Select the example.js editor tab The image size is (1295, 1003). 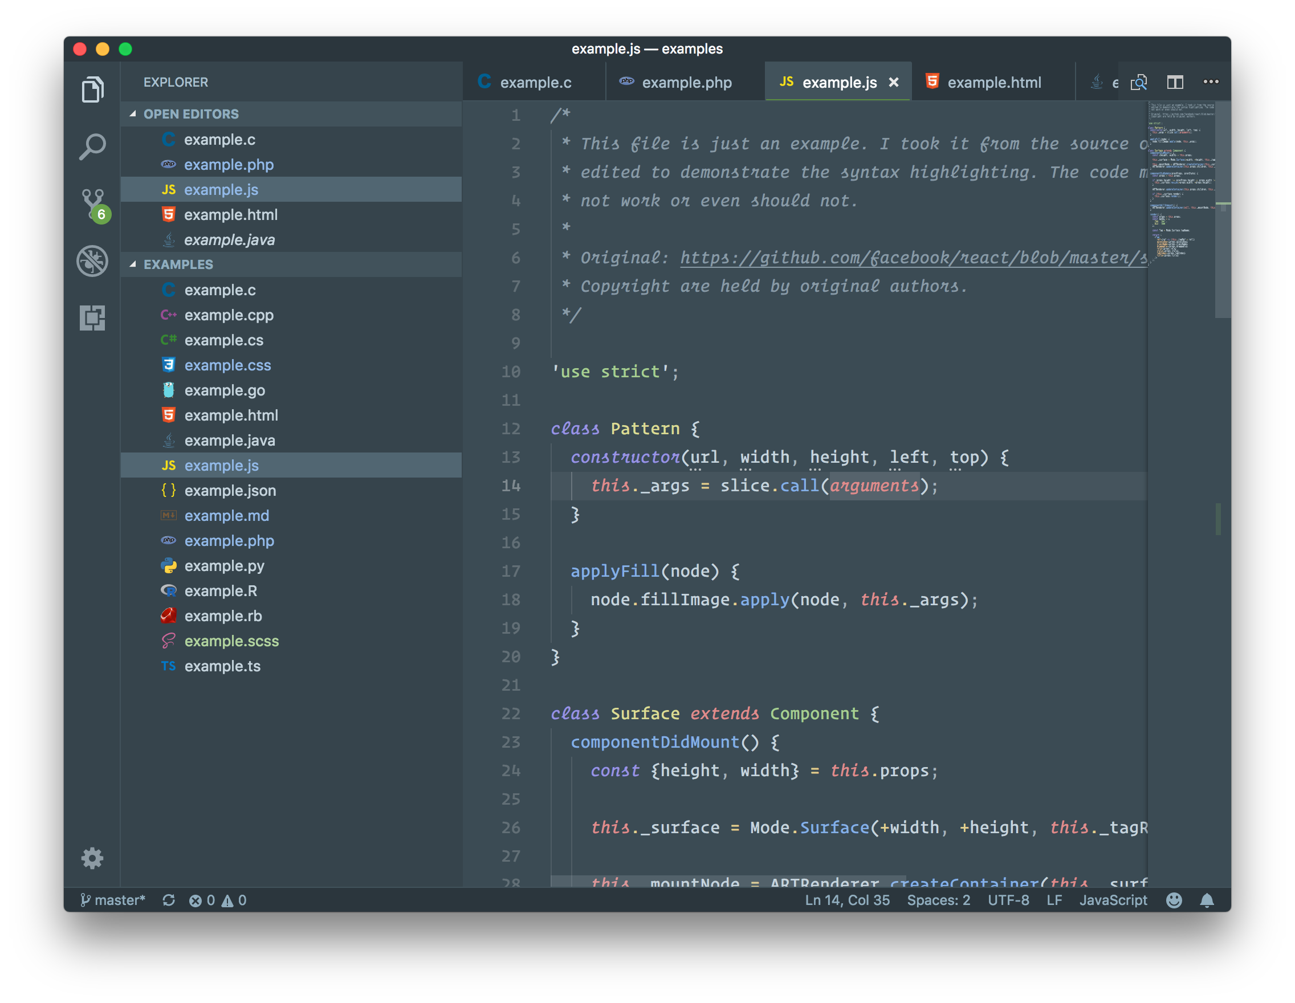coord(838,82)
